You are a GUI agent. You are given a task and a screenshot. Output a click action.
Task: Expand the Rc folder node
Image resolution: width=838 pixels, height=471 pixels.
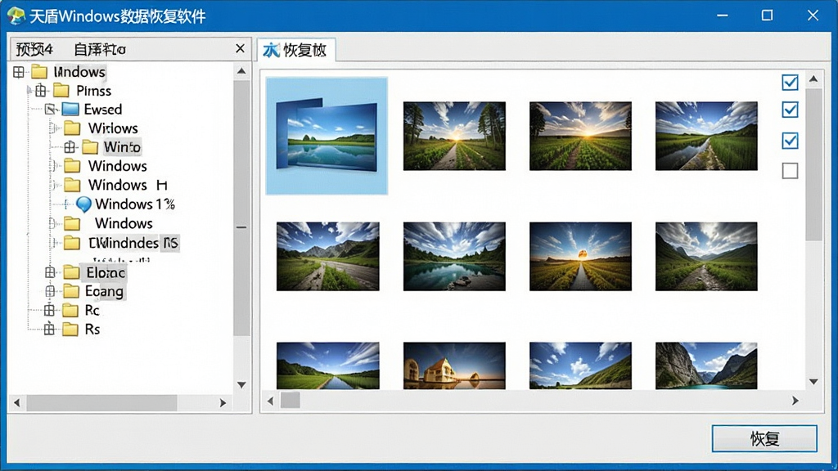point(49,310)
